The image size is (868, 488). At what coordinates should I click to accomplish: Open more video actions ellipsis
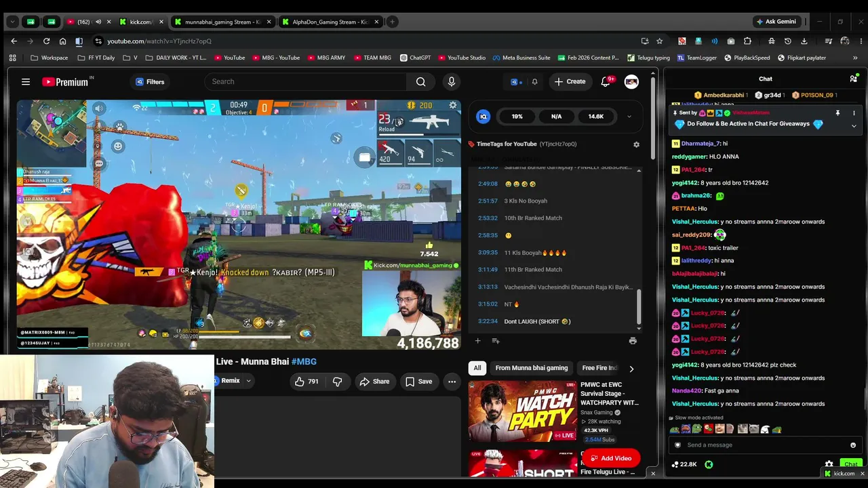click(x=452, y=382)
